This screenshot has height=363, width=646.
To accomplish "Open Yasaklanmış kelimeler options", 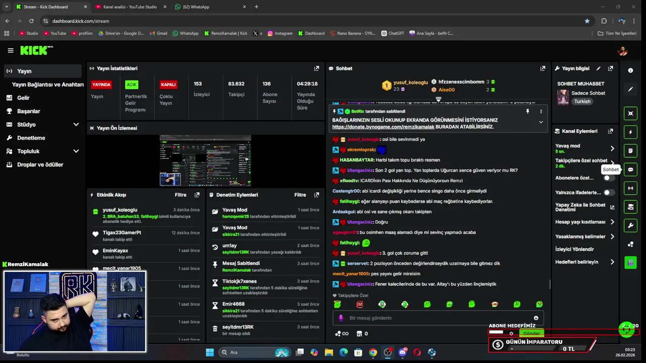I will [x=612, y=236].
